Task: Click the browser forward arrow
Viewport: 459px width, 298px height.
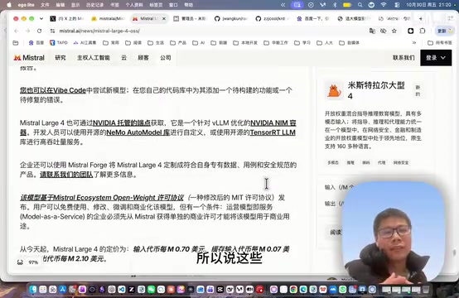Action: (28, 31)
